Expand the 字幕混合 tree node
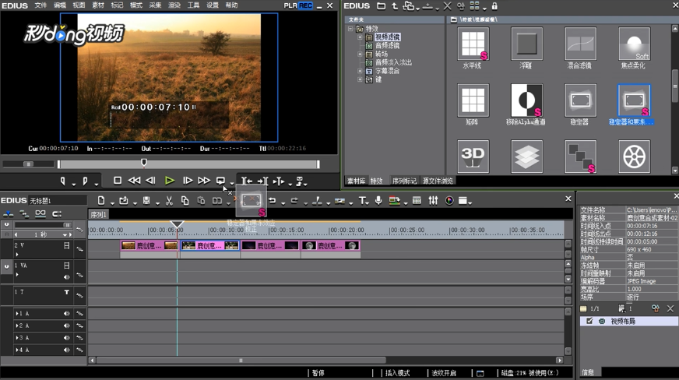The height and width of the screenshot is (380, 679). coord(360,71)
